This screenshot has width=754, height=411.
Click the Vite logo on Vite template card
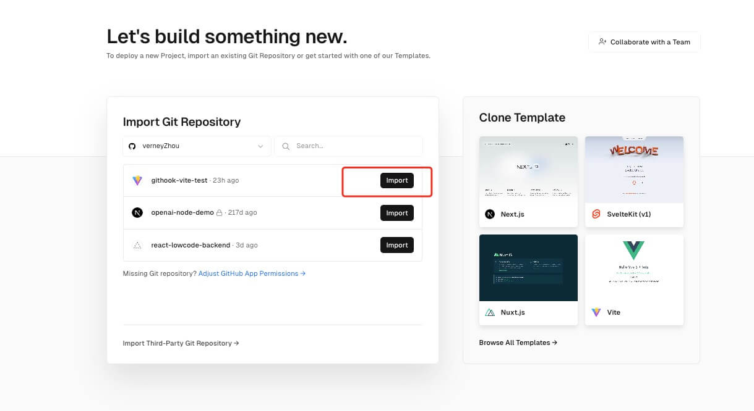click(x=596, y=312)
